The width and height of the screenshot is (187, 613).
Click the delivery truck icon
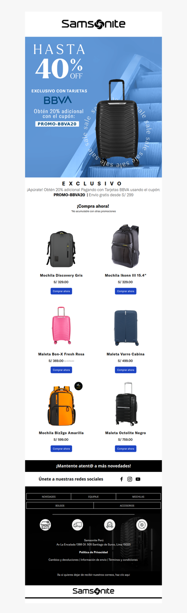click(x=77, y=525)
